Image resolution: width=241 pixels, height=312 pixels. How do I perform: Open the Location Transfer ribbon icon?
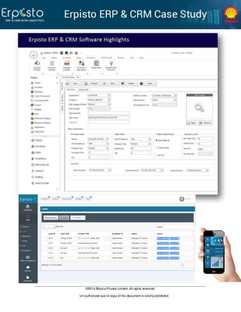[37, 65]
